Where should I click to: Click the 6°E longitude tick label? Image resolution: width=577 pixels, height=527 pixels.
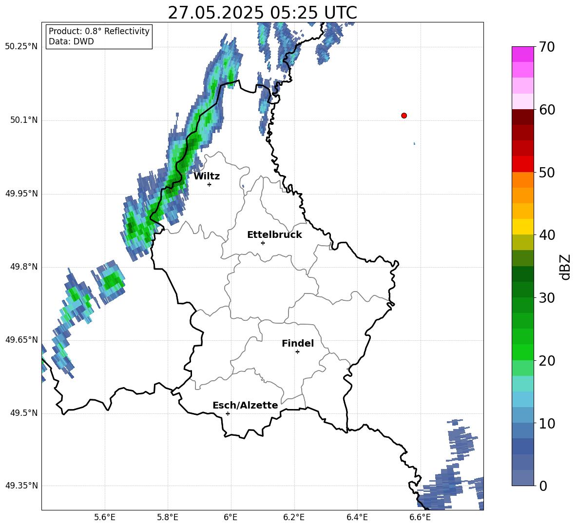click(231, 517)
